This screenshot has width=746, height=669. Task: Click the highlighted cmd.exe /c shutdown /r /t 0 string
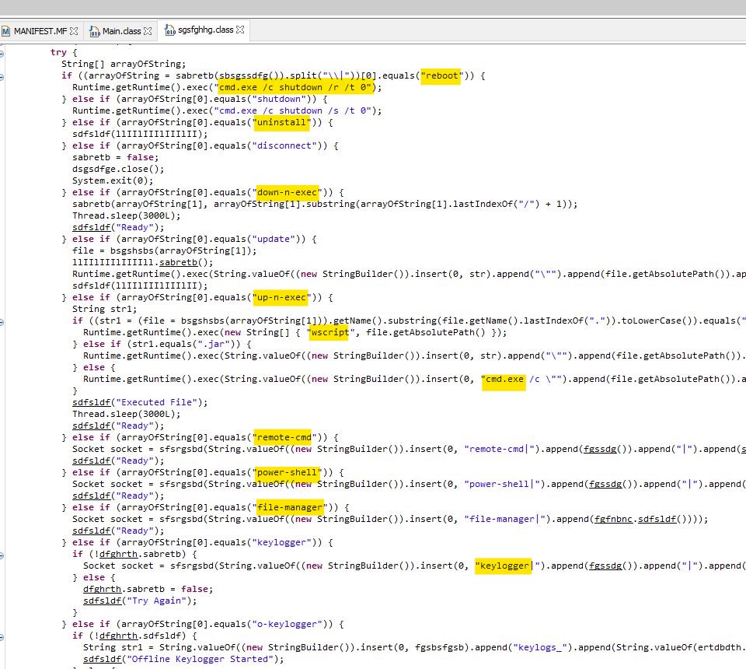(x=295, y=87)
